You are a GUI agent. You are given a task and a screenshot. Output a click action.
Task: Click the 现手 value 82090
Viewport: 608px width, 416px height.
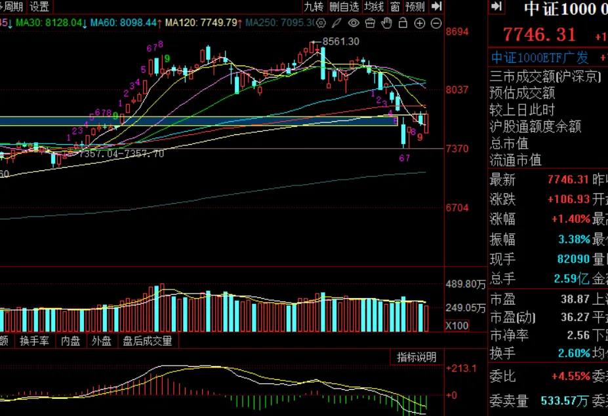tap(573, 259)
